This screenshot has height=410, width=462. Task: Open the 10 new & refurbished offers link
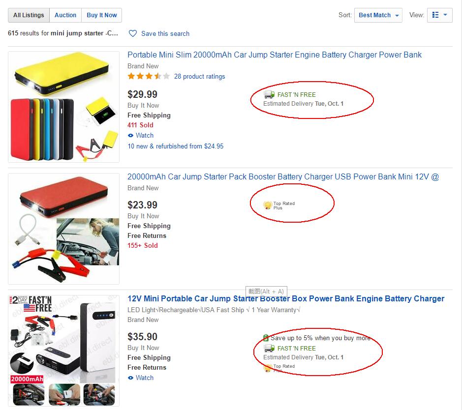tap(175, 146)
